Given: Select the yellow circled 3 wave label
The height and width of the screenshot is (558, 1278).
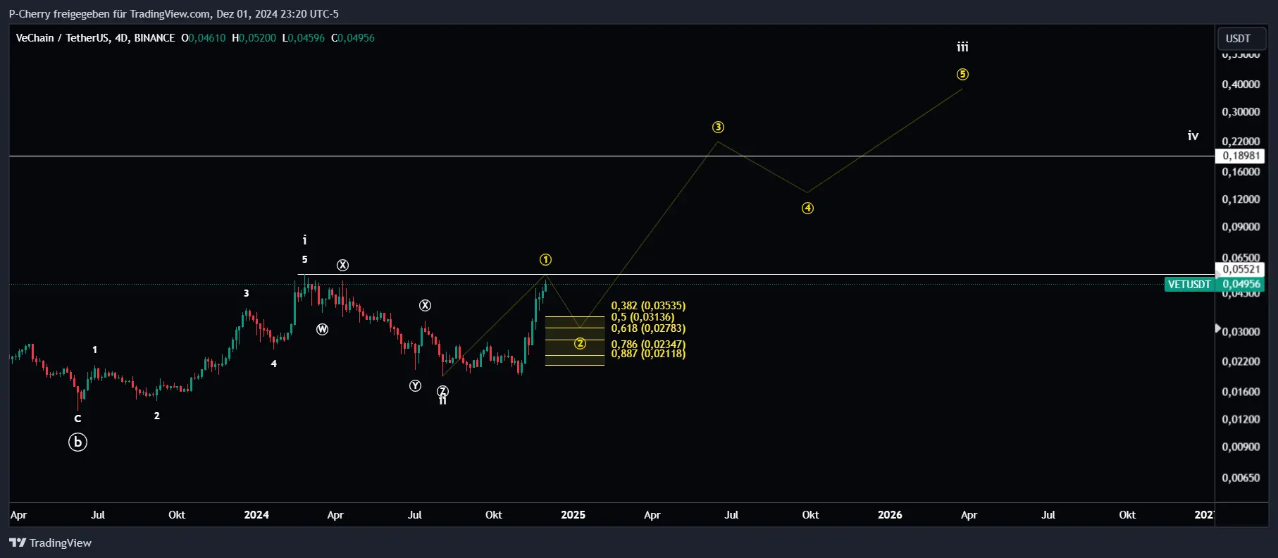Looking at the screenshot, I should [x=718, y=128].
